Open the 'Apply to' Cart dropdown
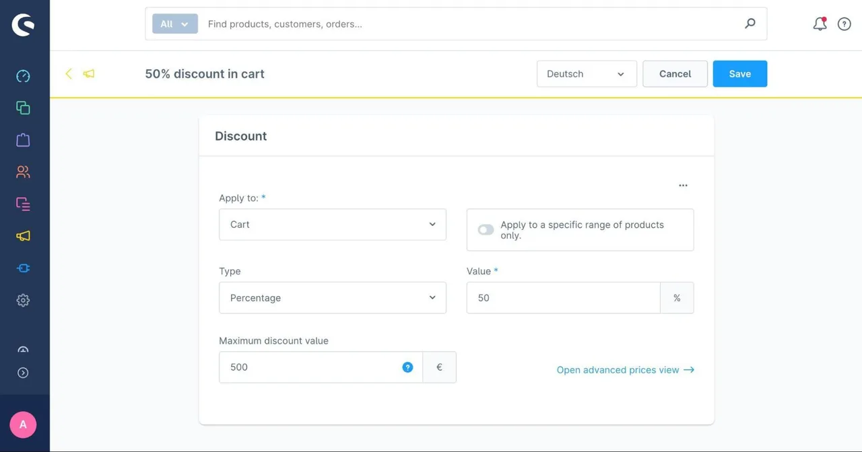This screenshot has width=862, height=452. [x=333, y=225]
